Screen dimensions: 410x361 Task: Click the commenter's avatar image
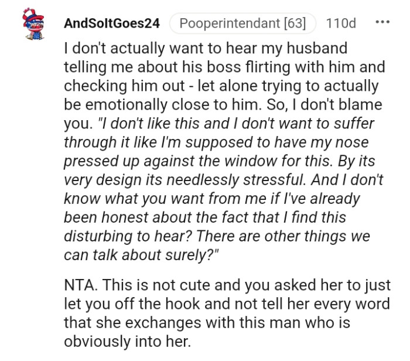coord(36,25)
